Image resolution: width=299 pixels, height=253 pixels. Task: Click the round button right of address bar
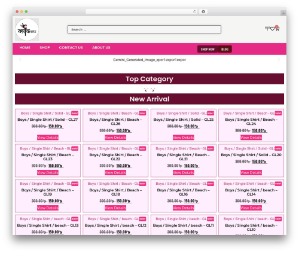(x=203, y=12)
